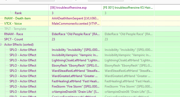This screenshot has width=180, height=97.
Task: Select the VTCK - Voice row
Action: tap(13, 24)
